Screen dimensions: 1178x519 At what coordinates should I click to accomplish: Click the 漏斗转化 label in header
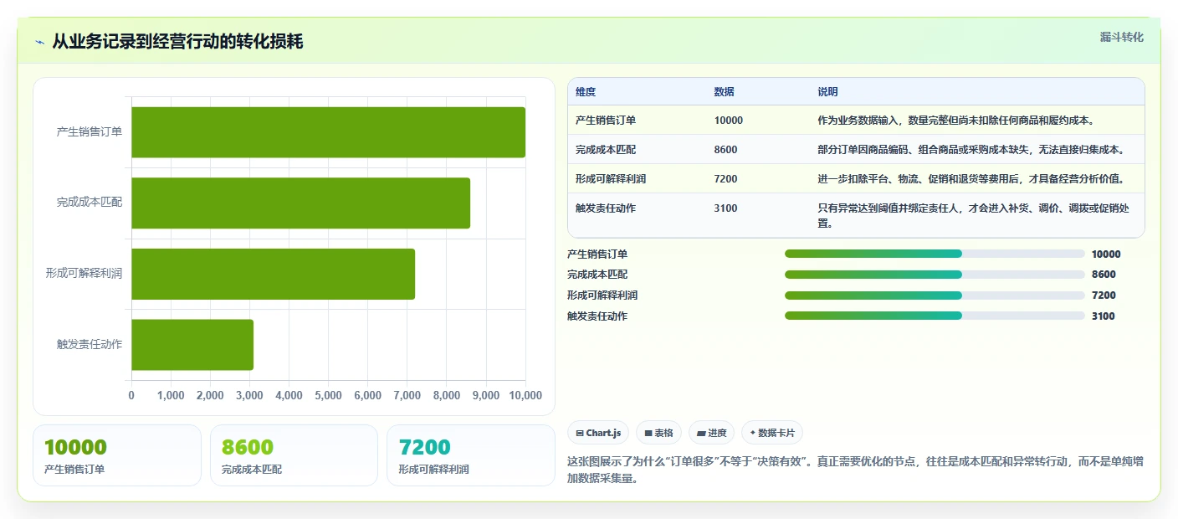(x=1121, y=37)
